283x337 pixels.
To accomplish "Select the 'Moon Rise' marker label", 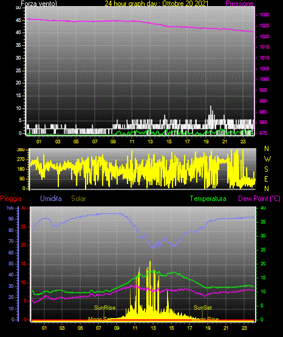I will 205,319.
